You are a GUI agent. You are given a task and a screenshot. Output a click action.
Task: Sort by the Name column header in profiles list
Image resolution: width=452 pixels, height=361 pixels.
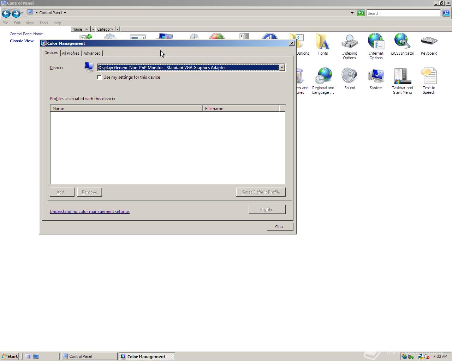[x=126, y=109]
